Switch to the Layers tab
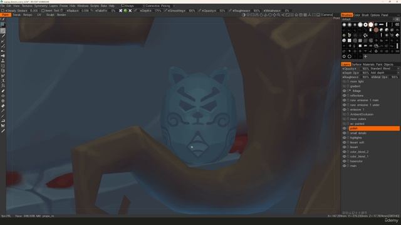401x225 pixels. 346,64
